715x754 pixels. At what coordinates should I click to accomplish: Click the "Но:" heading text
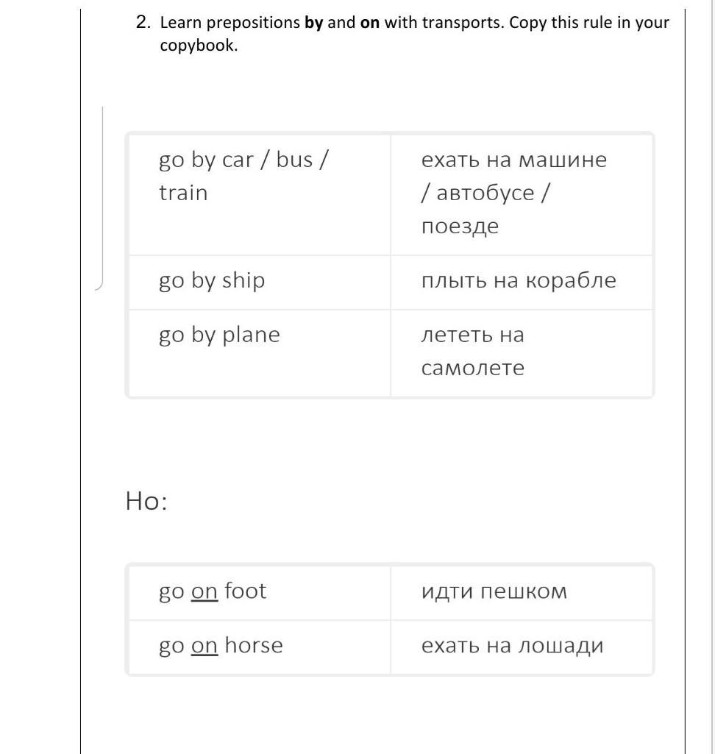[146, 501]
